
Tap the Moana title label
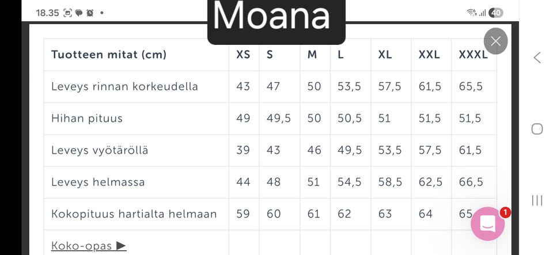tap(271, 17)
